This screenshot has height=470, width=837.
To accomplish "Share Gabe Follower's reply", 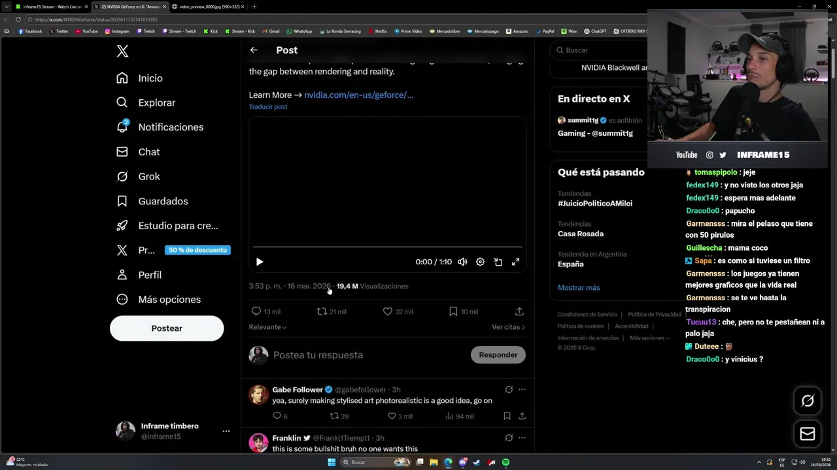I will 522,416.
